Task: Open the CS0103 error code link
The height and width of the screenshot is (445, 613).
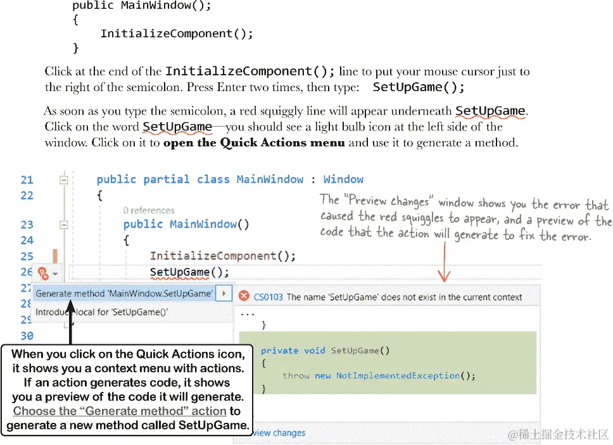Action: tap(269, 297)
